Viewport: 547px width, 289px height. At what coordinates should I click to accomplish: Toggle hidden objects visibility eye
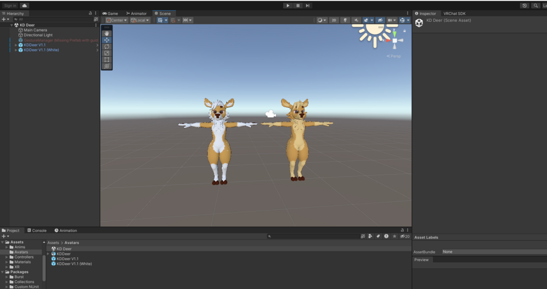[380, 20]
